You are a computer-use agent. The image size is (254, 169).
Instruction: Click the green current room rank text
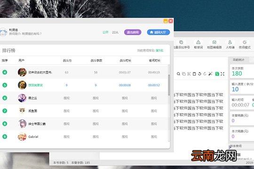(x=159, y=50)
